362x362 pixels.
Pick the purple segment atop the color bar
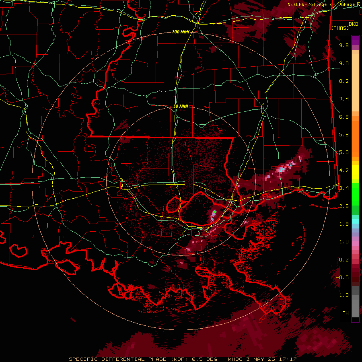(355, 40)
